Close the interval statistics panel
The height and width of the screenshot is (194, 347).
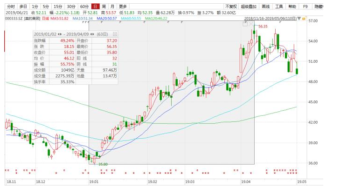(115, 34)
